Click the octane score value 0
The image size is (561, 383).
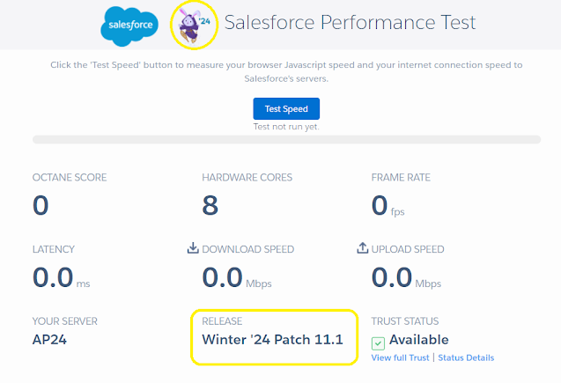point(41,206)
